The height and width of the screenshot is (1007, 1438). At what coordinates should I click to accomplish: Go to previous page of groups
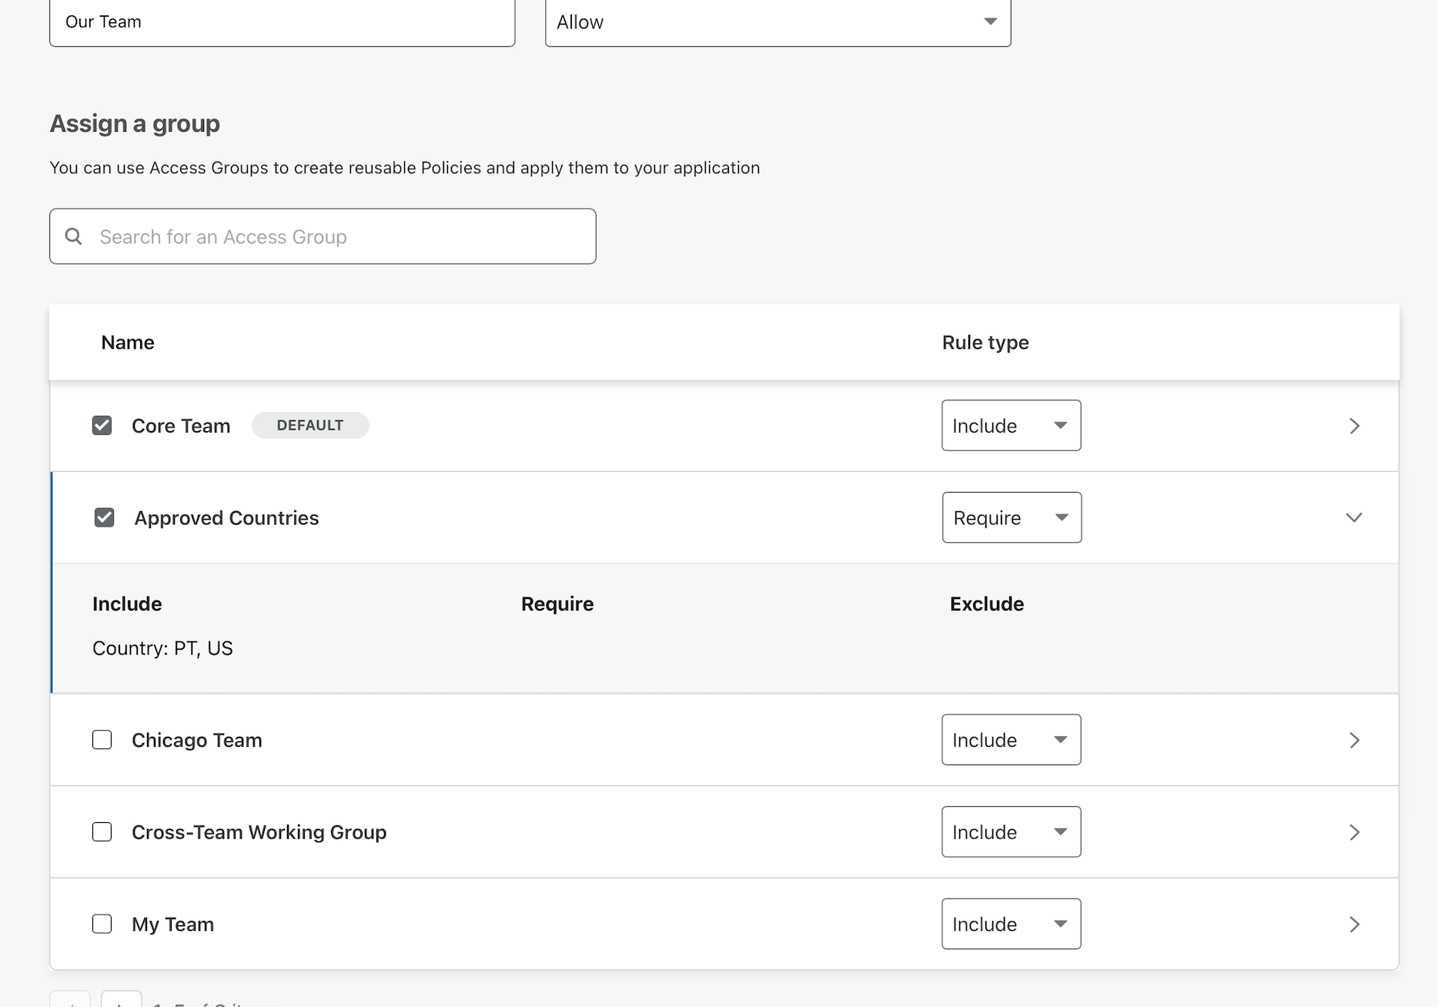(70, 1001)
